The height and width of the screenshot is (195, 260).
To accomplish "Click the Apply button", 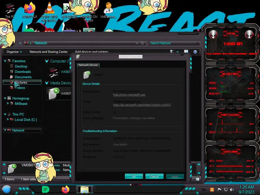I will (x=175, y=176).
